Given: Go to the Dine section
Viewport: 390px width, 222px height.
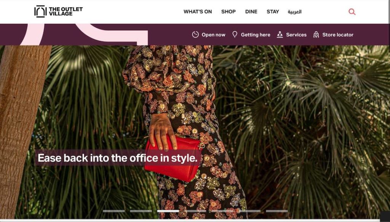Looking at the screenshot, I should tap(251, 12).
